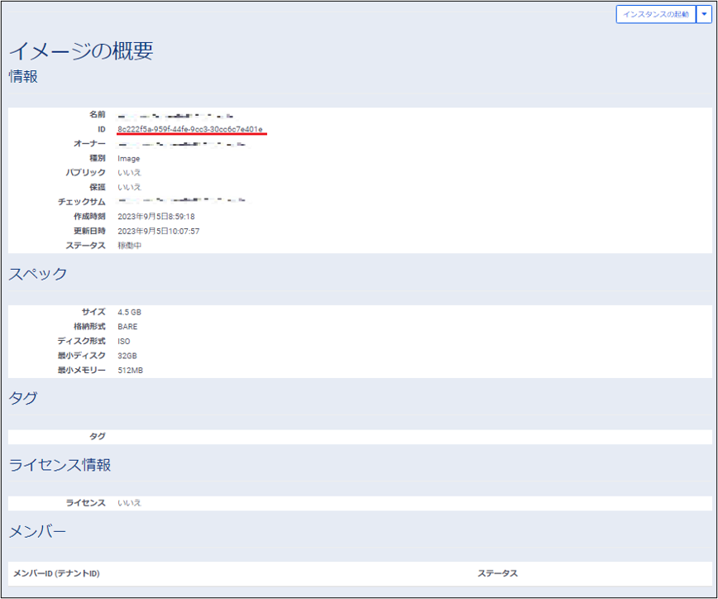Click the 最小ディスク value 32GB
Image resolution: width=718 pixels, height=599 pixels.
(127, 356)
